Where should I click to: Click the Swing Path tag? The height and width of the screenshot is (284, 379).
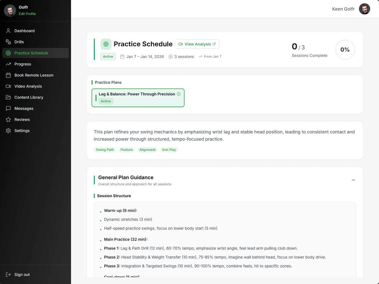(x=105, y=150)
